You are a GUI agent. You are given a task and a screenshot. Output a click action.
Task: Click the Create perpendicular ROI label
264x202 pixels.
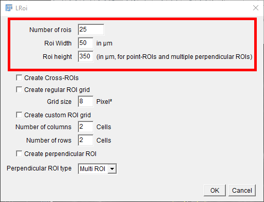[60, 154]
